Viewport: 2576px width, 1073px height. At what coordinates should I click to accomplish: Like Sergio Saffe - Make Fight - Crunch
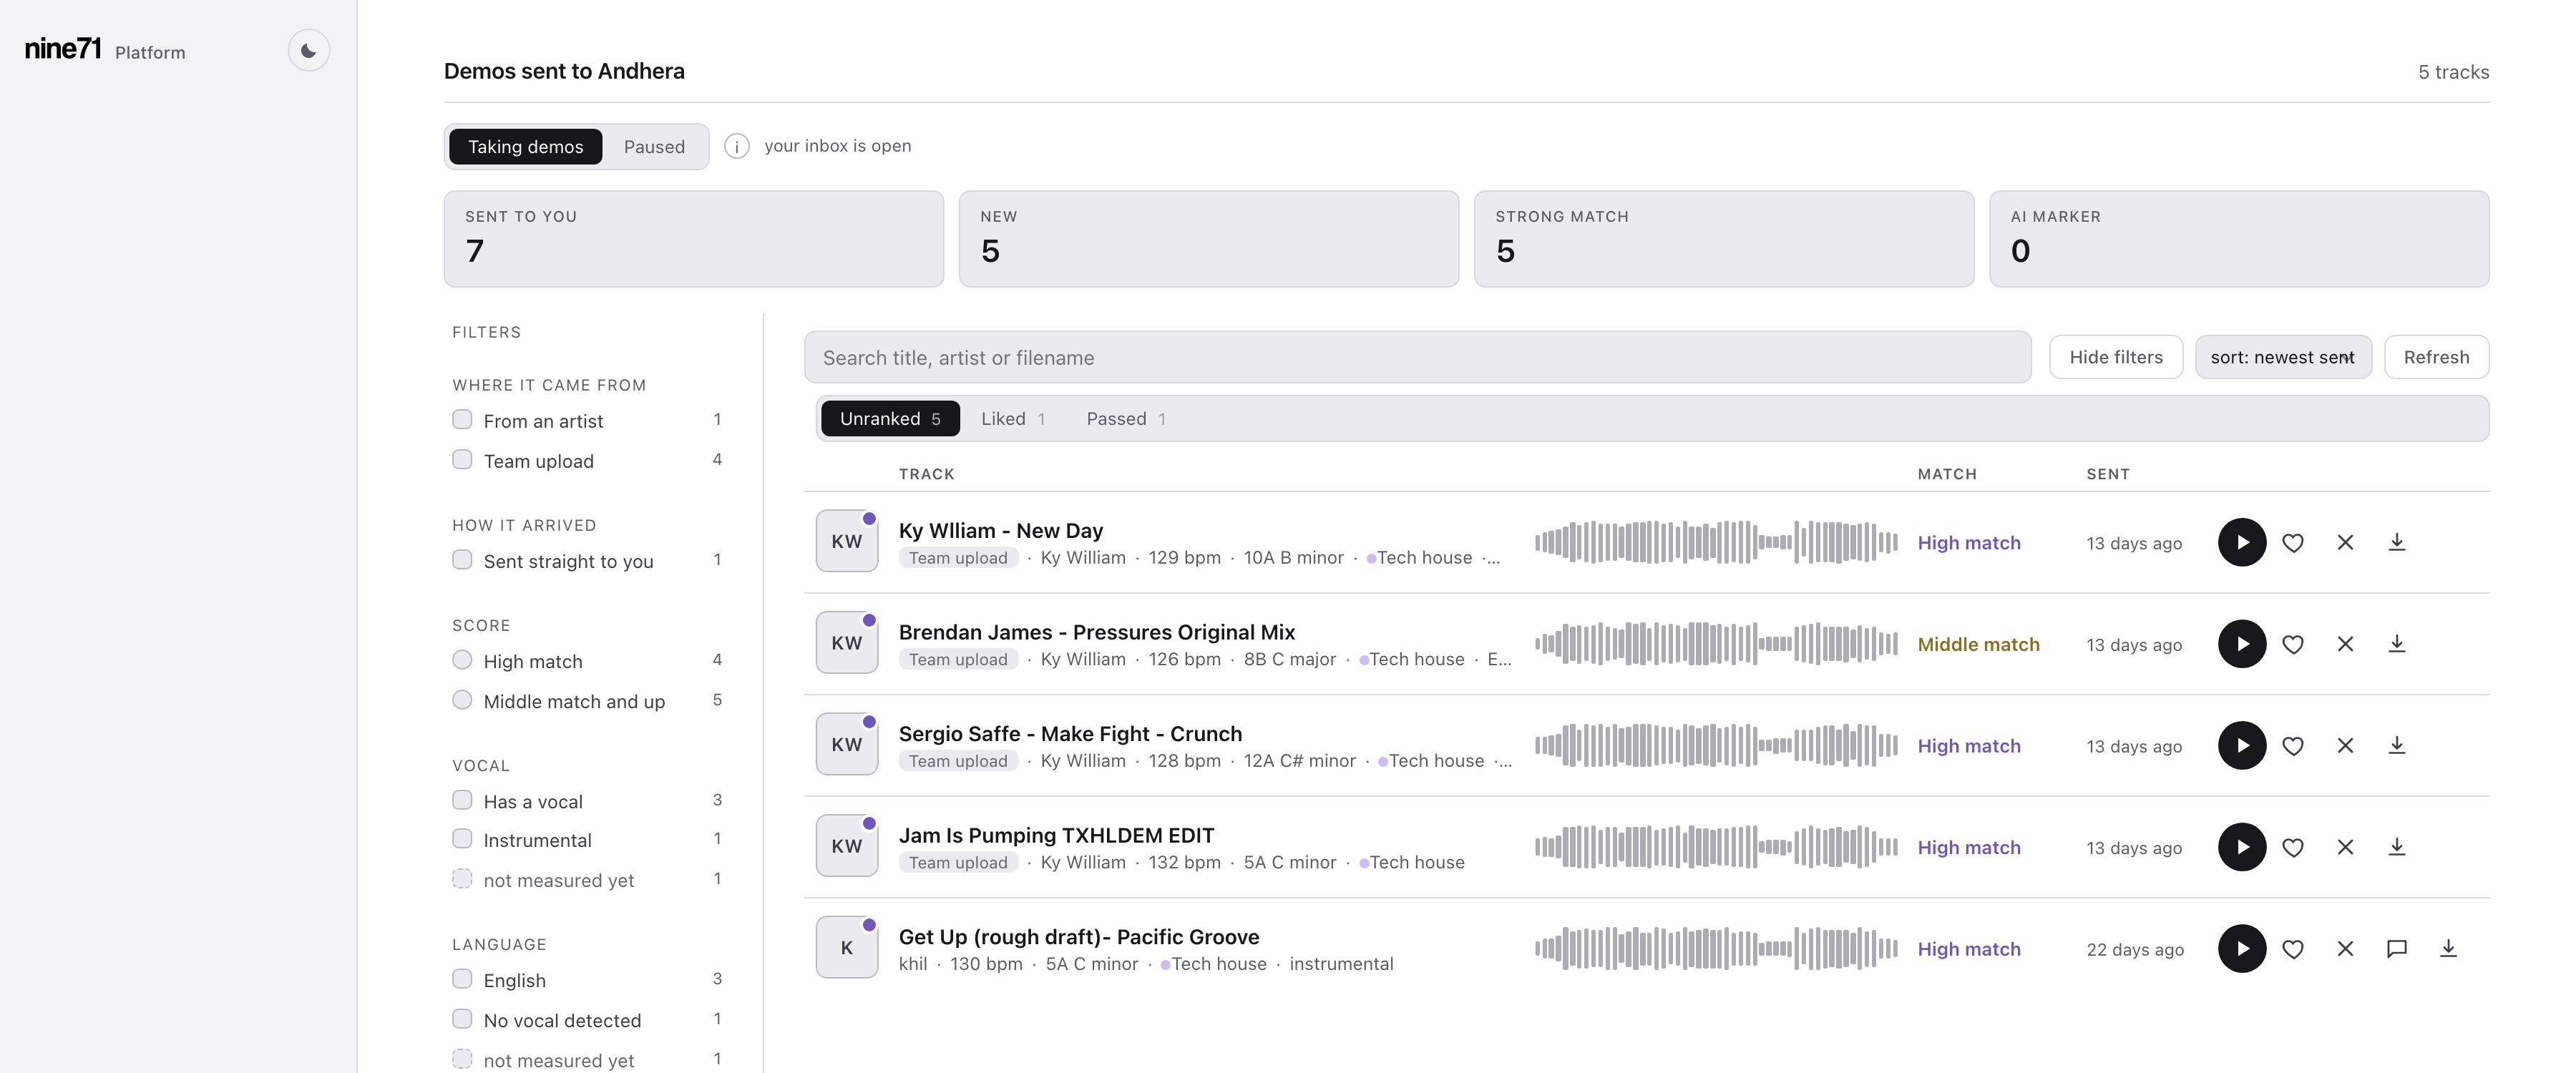(2293, 745)
